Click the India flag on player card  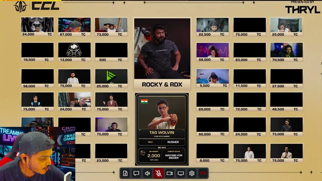144,101
